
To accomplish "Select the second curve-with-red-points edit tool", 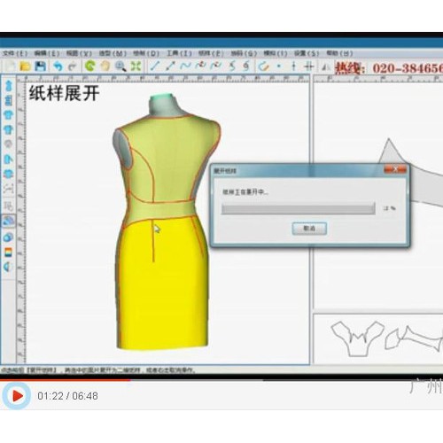I will pyautogui.click(x=216, y=66).
